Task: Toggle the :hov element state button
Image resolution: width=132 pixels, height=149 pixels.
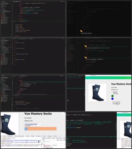Action: (58, 140)
